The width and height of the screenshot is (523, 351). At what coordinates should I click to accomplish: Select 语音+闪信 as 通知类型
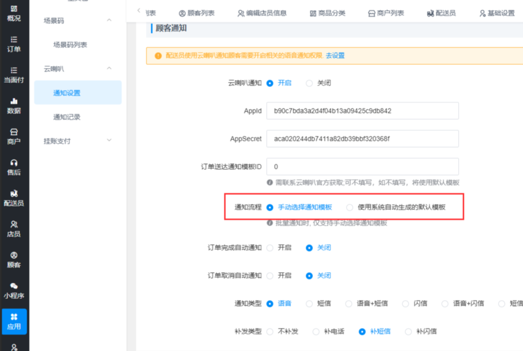coord(445,304)
